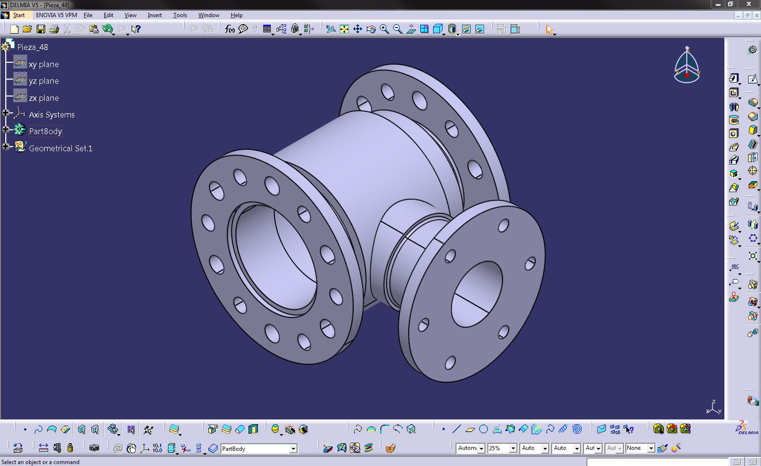Click the Zoom Out magnifier
The image size is (761, 466).
point(397,29)
